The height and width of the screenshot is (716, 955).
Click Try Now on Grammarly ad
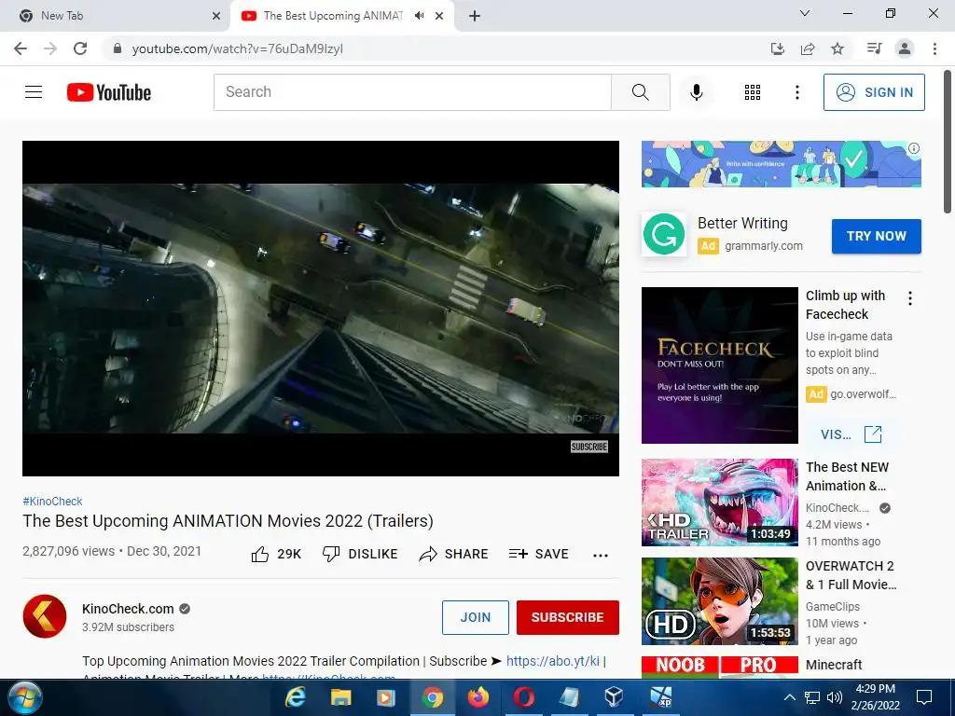pyautogui.click(x=876, y=236)
